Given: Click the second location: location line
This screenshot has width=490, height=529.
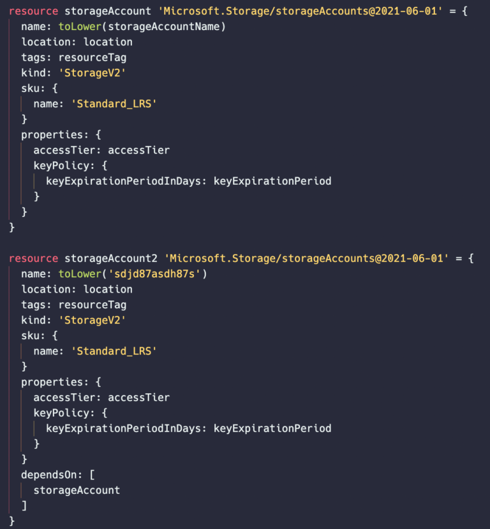Looking at the screenshot, I should (77, 289).
